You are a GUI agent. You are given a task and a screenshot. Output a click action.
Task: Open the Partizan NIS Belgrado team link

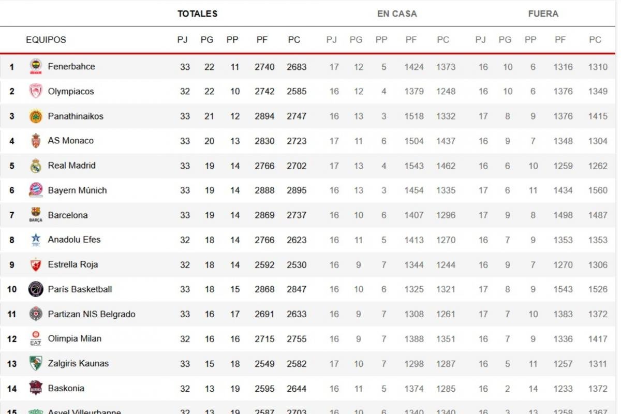click(x=92, y=314)
